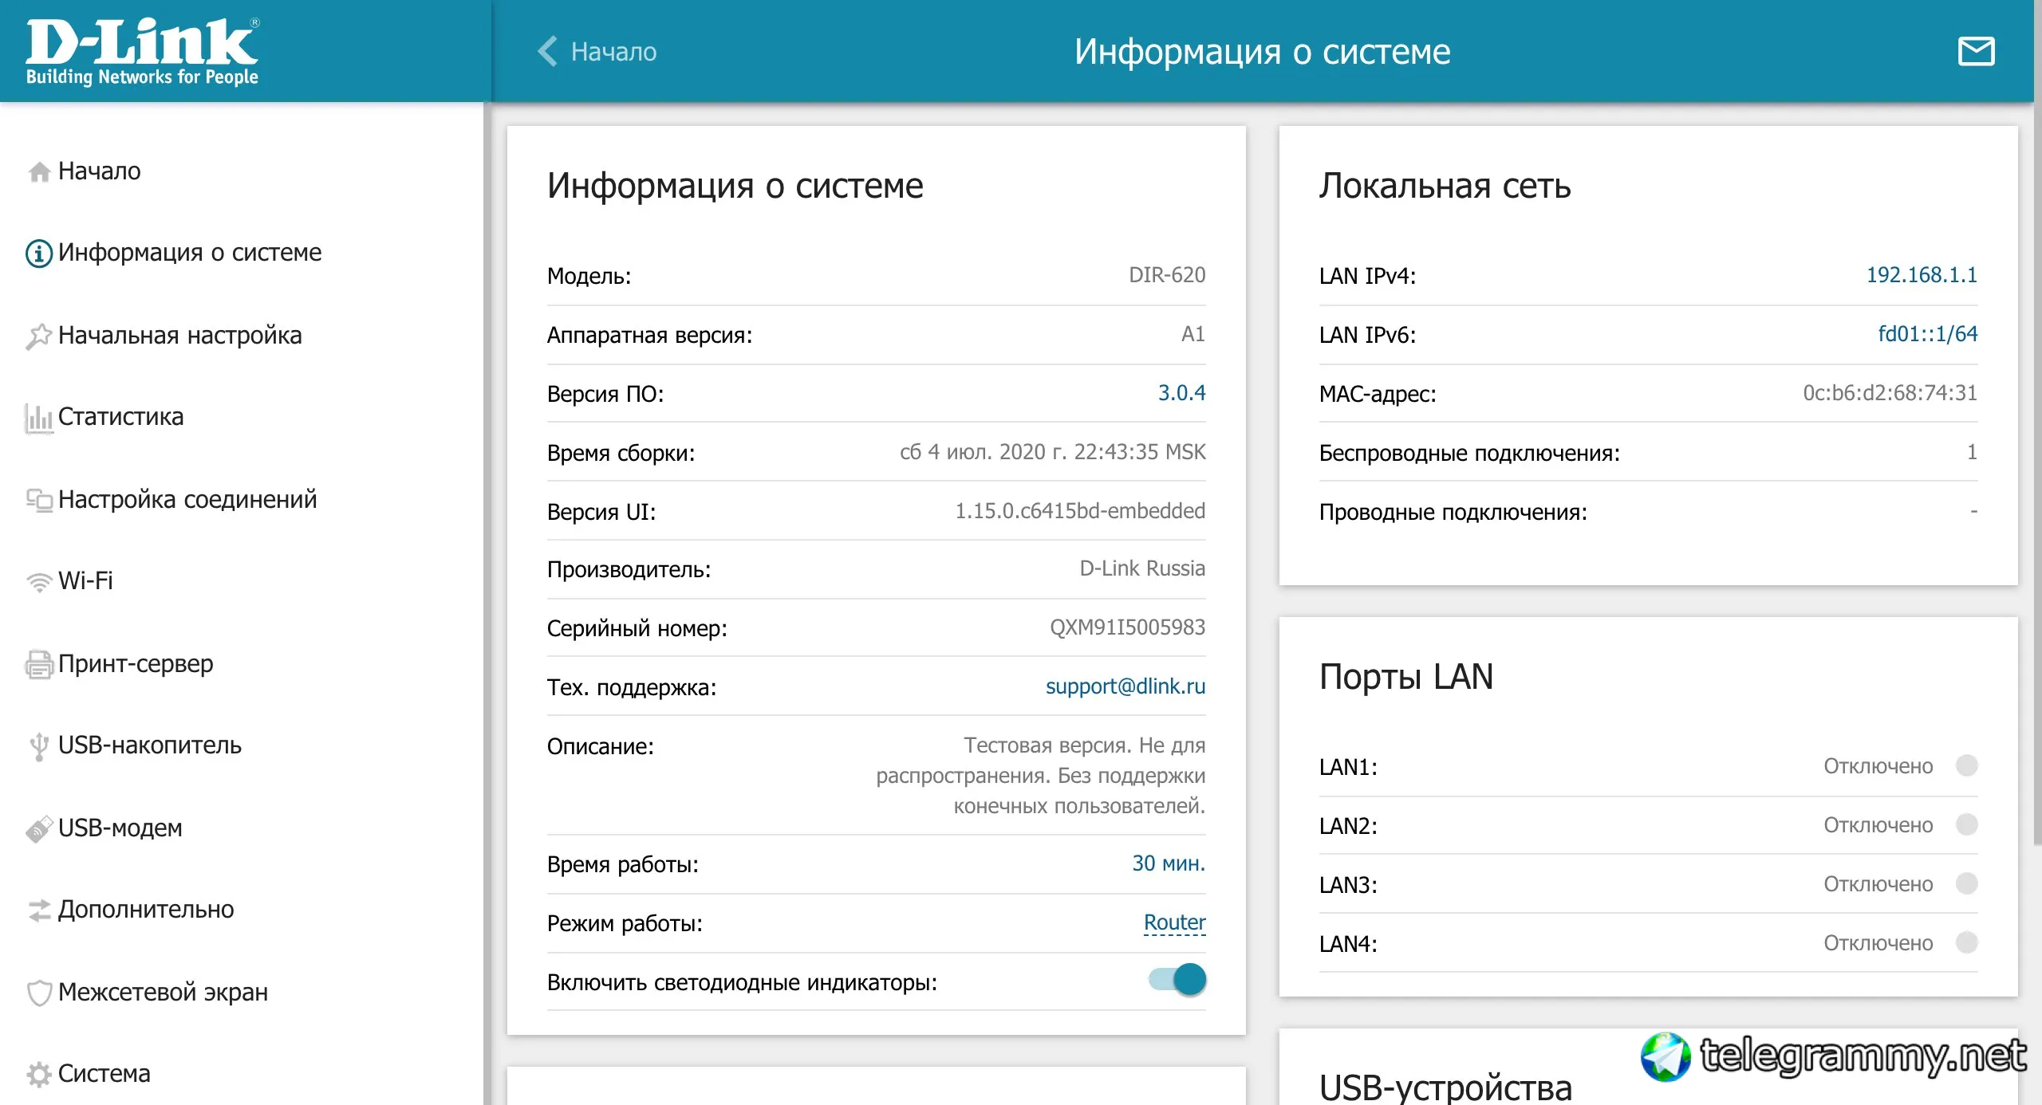Toggle the LED indicators switch
This screenshot has width=2042, height=1105.
point(1177,980)
